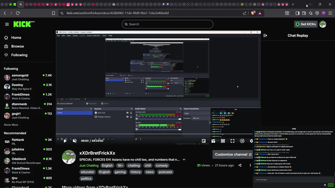This screenshot has width=335, height=188.
Task: Share this video
Action: pos(240,165)
